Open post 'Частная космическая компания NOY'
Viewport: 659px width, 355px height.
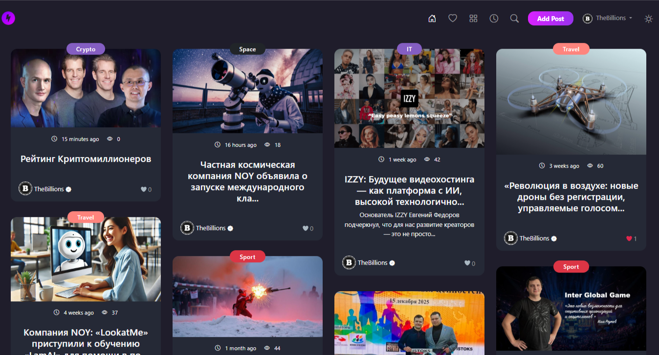click(247, 182)
